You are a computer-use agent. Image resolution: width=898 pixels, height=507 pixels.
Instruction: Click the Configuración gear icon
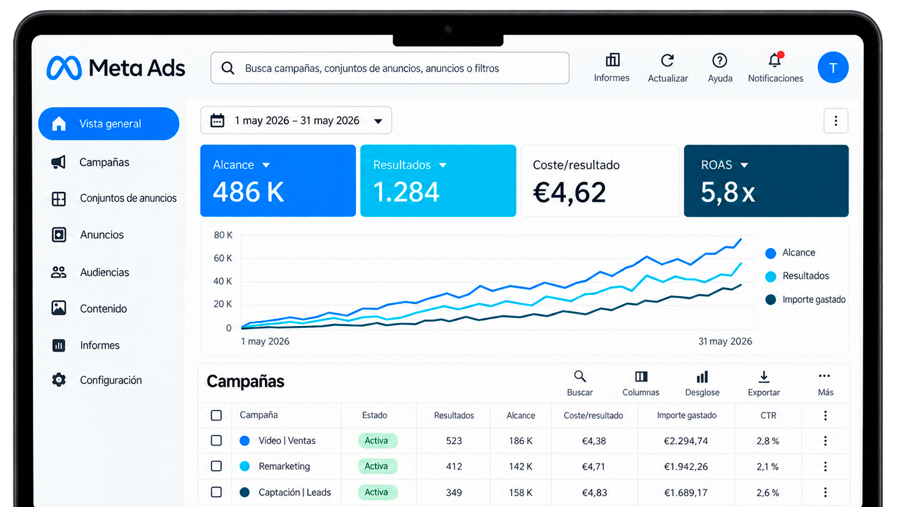pyautogui.click(x=59, y=380)
